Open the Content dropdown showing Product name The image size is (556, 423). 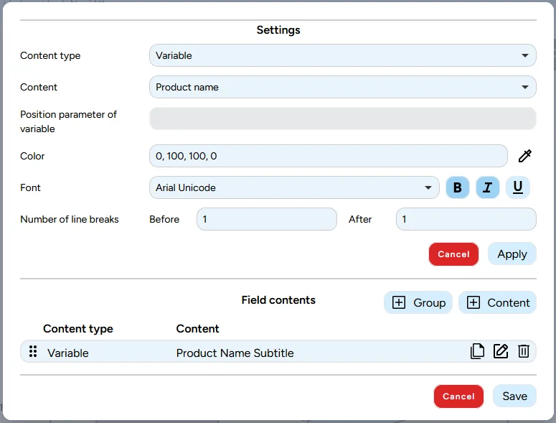(x=342, y=87)
